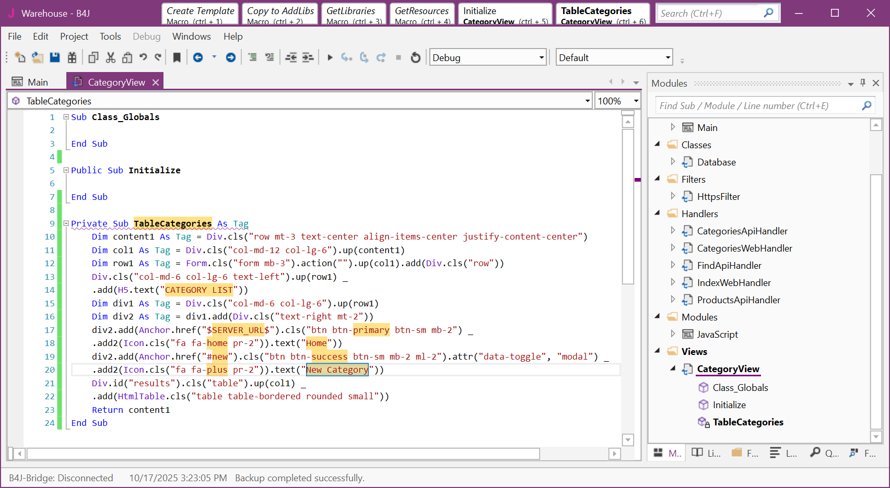This screenshot has width=890, height=488.
Task: Click the editor horizontal scrollbar track
Action: [573, 454]
